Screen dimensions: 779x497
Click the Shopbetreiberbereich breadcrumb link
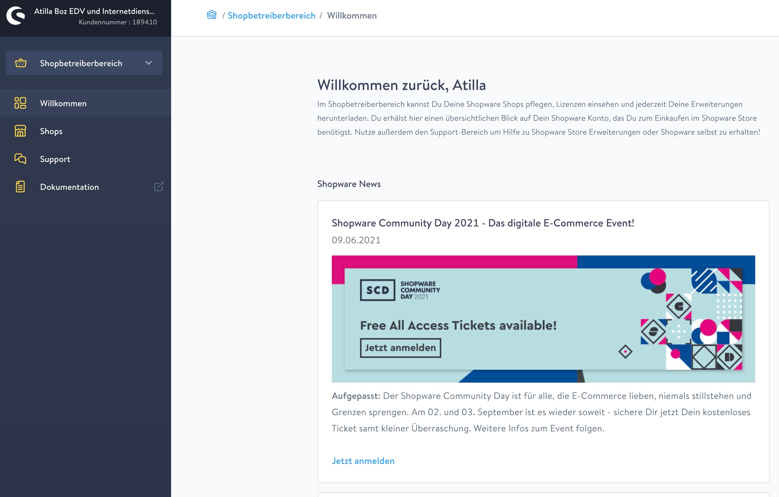[271, 16]
